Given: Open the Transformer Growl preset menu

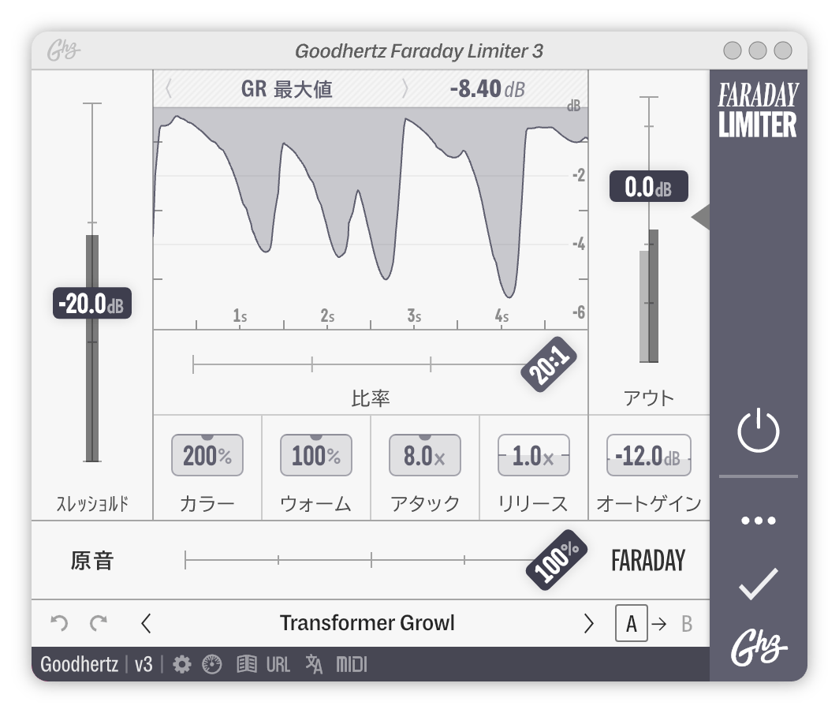Looking at the screenshot, I should [x=367, y=623].
